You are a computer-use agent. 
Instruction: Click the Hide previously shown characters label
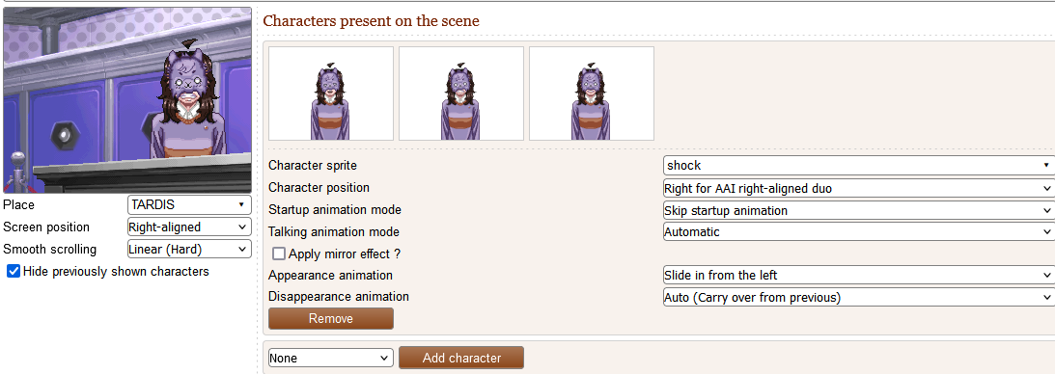[116, 271]
